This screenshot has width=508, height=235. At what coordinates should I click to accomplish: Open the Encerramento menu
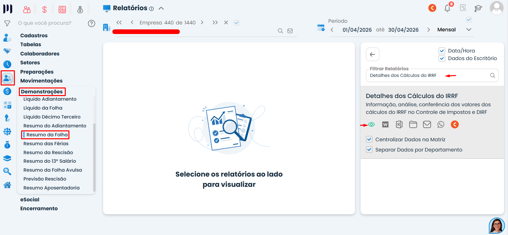point(39,208)
